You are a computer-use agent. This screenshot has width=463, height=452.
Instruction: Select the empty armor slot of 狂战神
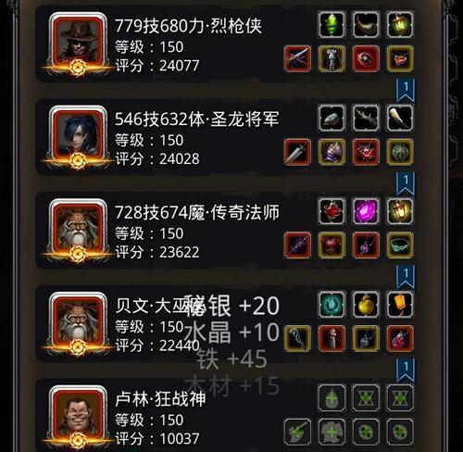point(332,432)
